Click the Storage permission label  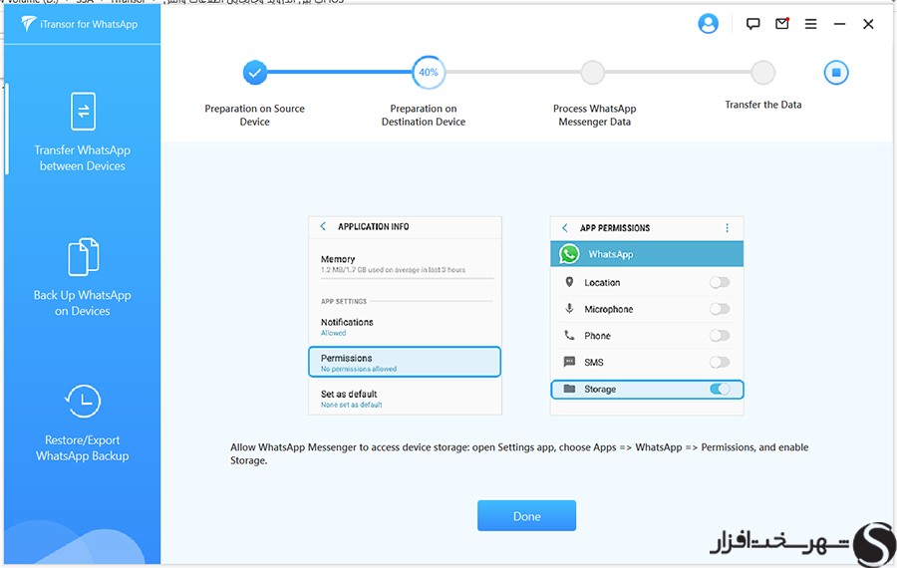click(600, 389)
